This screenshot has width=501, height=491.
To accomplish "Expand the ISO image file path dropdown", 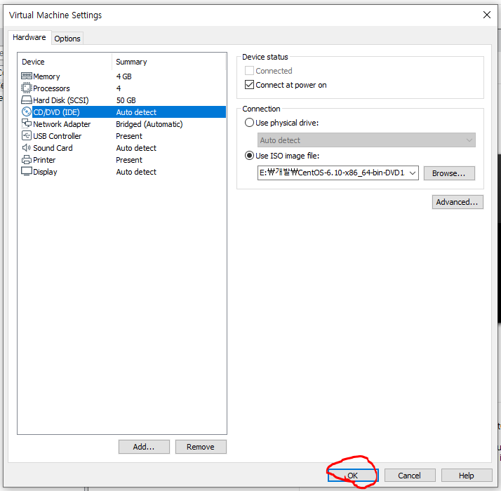I will click(x=413, y=173).
